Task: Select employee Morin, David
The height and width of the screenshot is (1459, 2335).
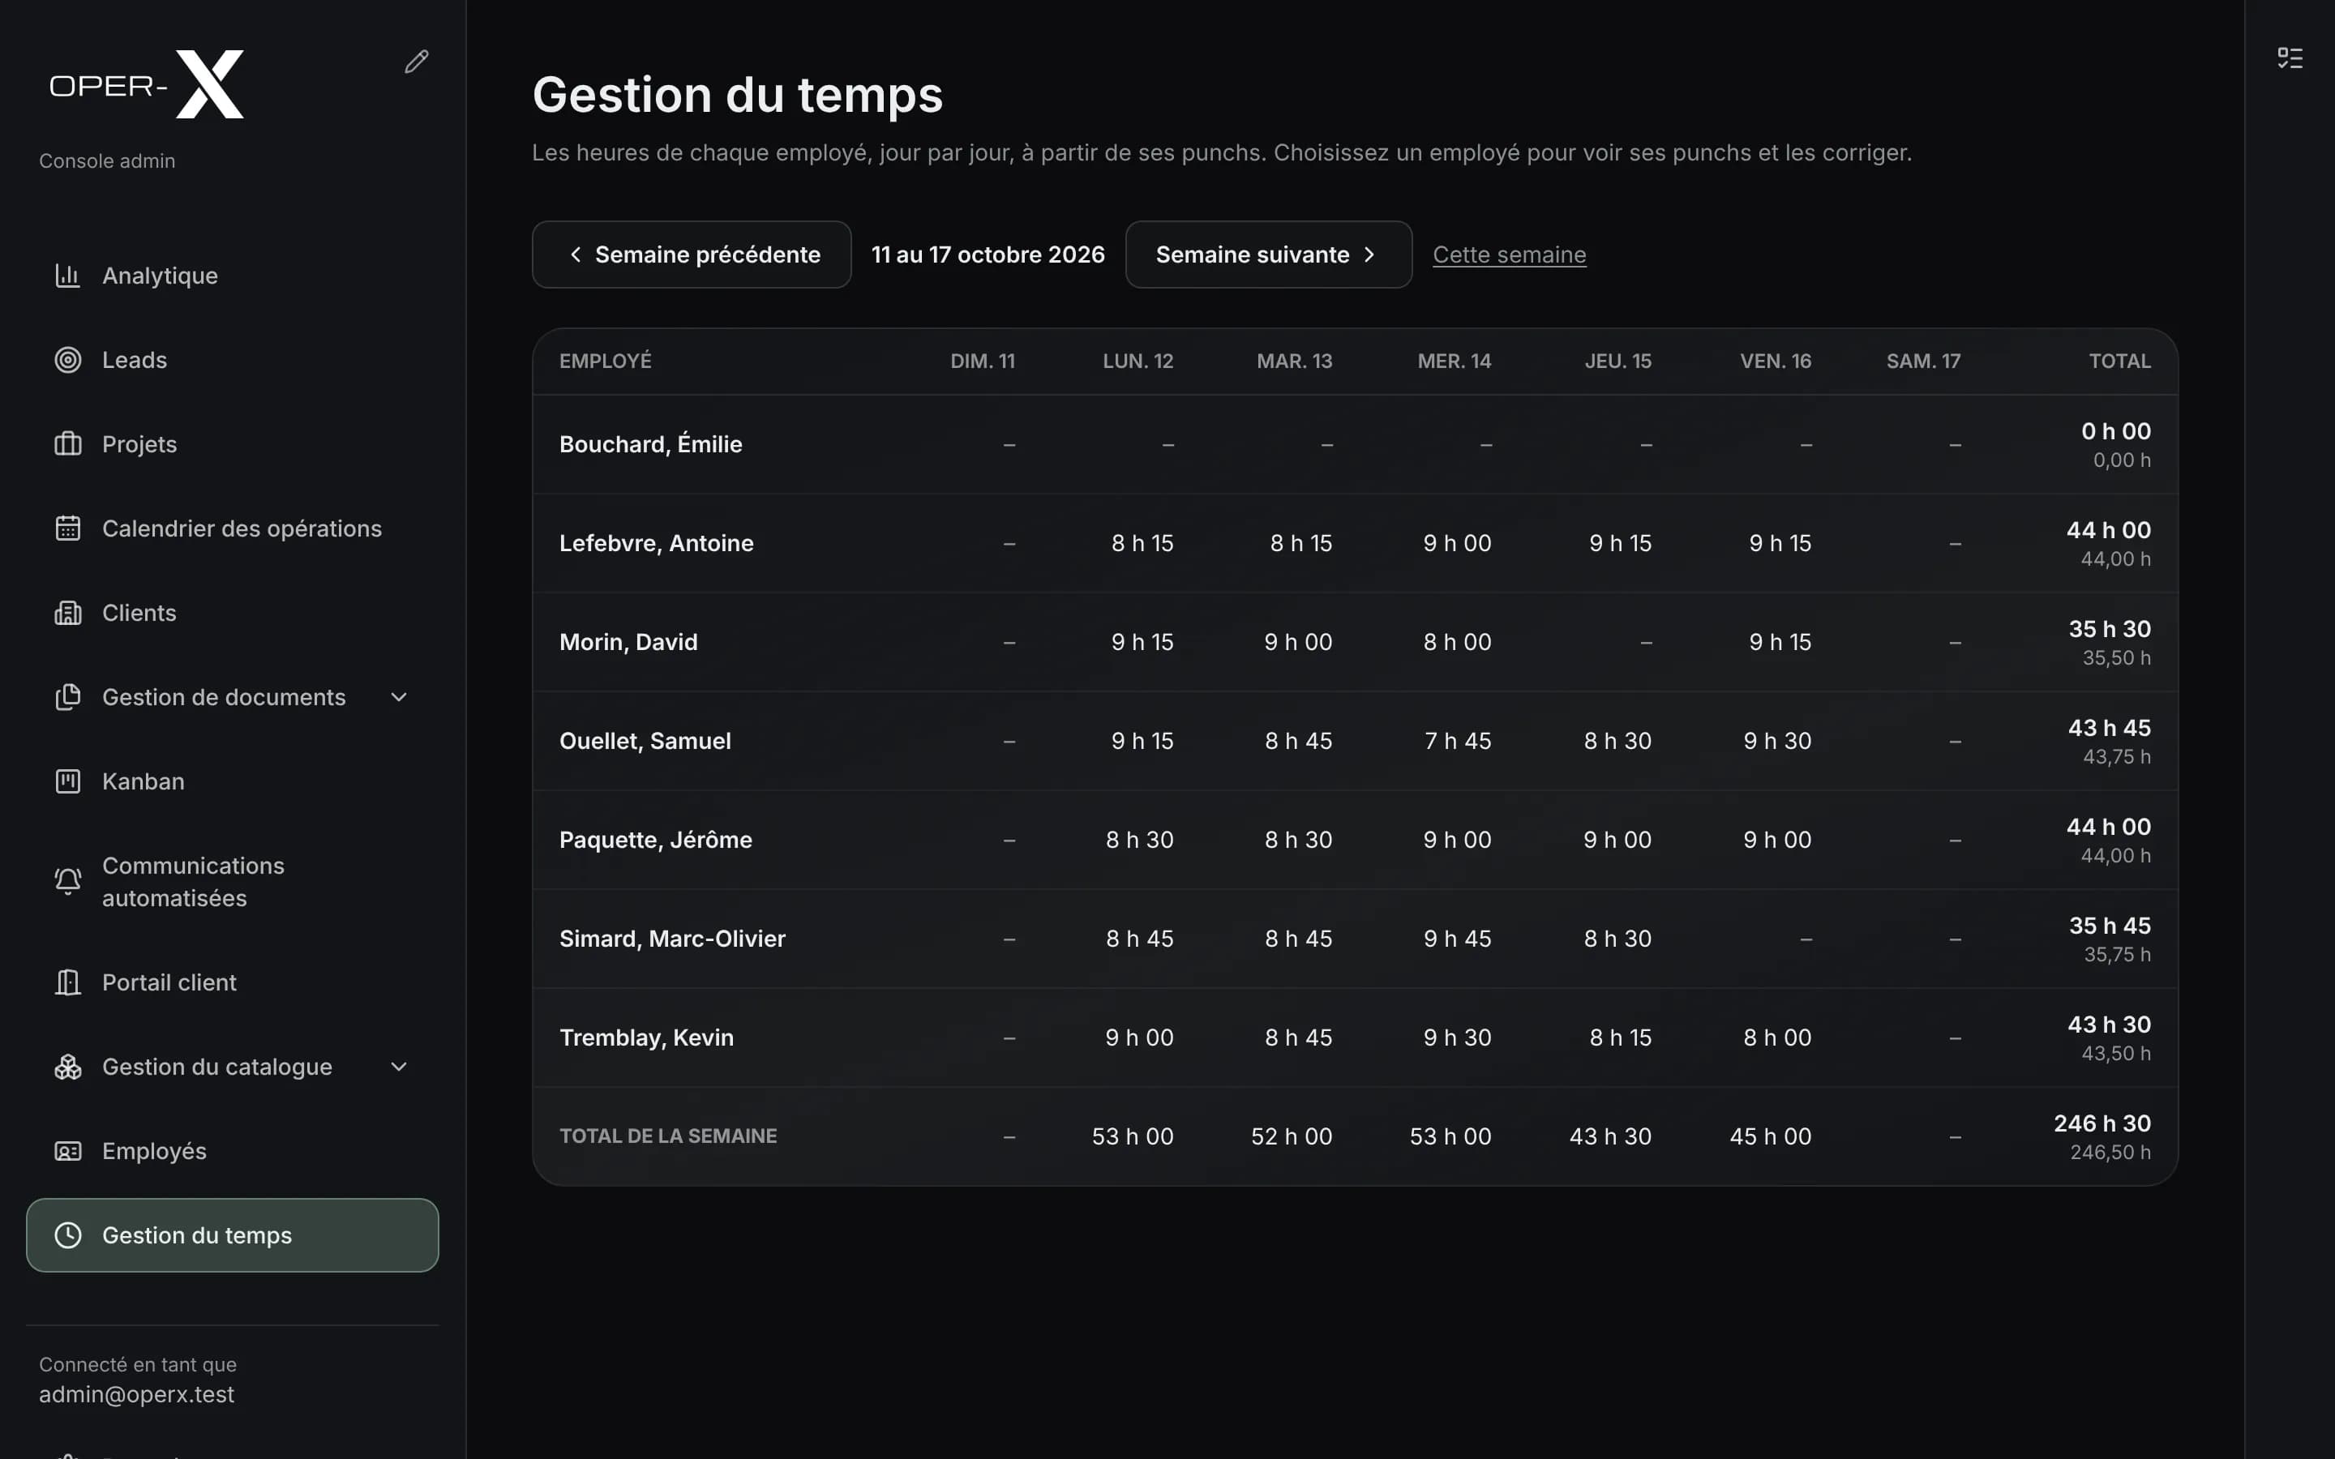Action: click(x=628, y=642)
